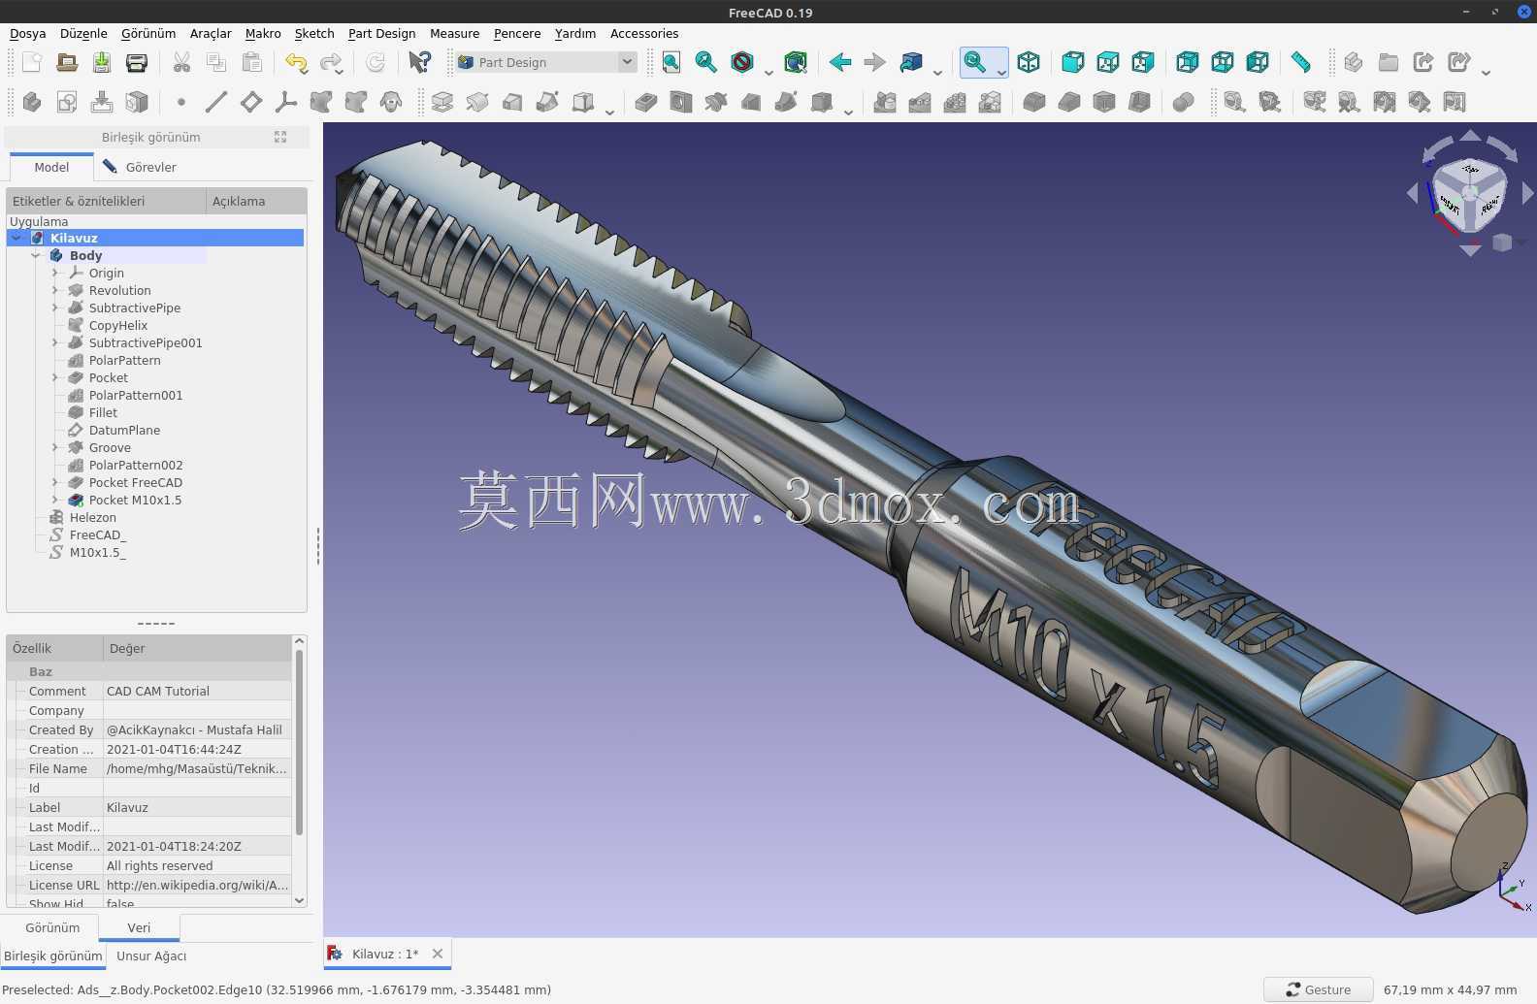The height and width of the screenshot is (1004, 1537).
Task: Undo the last action
Action: (x=296, y=62)
